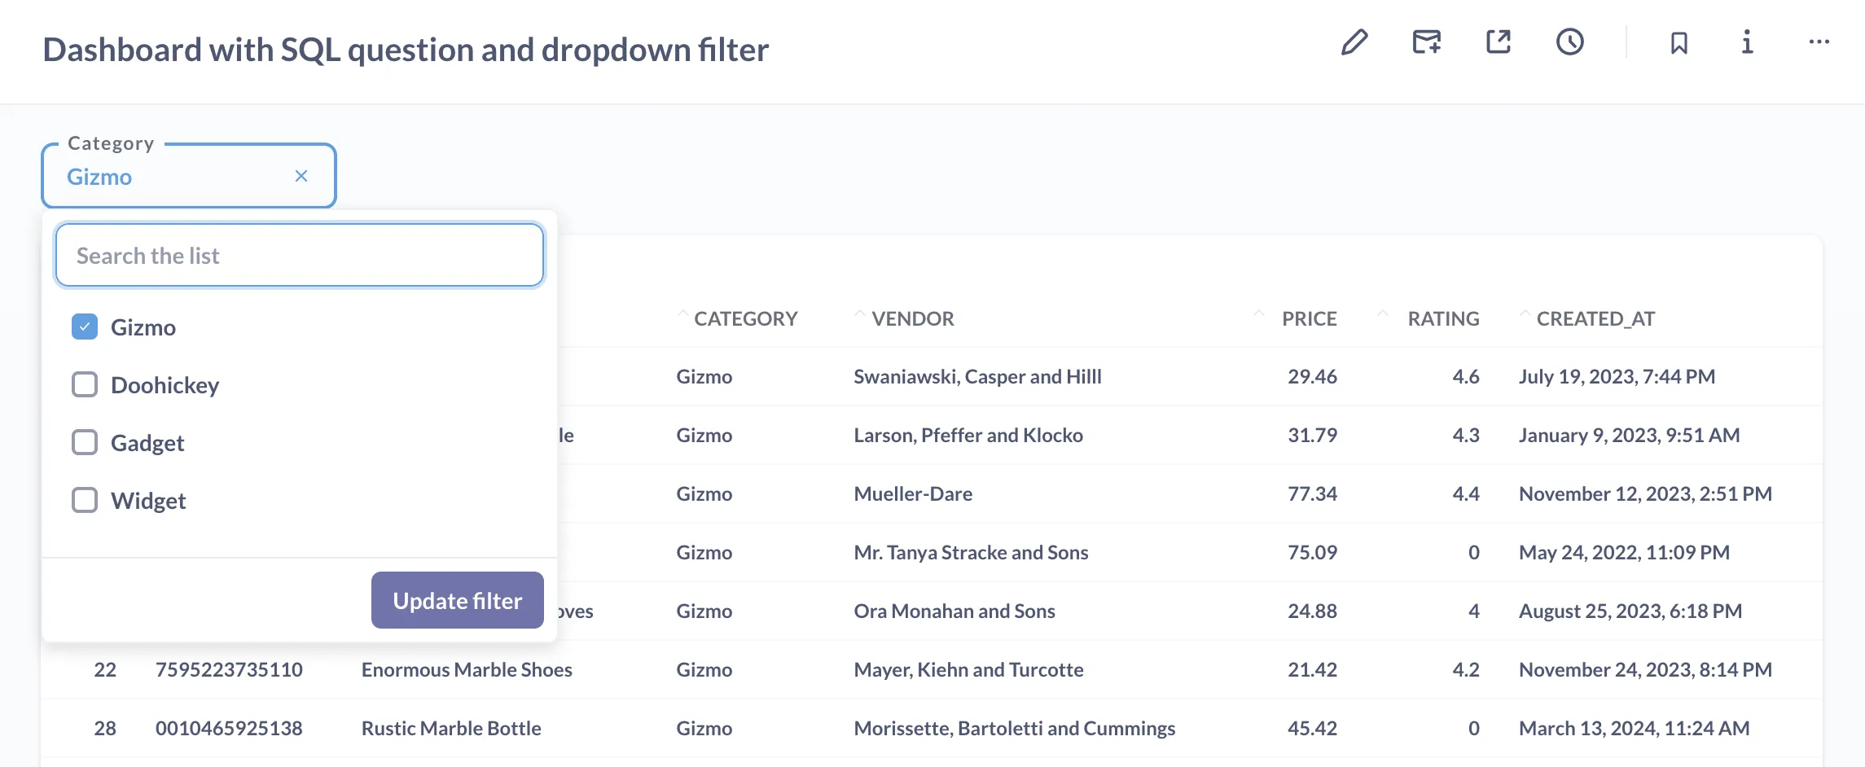Sort by the CREATED_AT column header
1865x767 pixels.
pyautogui.click(x=1595, y=318)
